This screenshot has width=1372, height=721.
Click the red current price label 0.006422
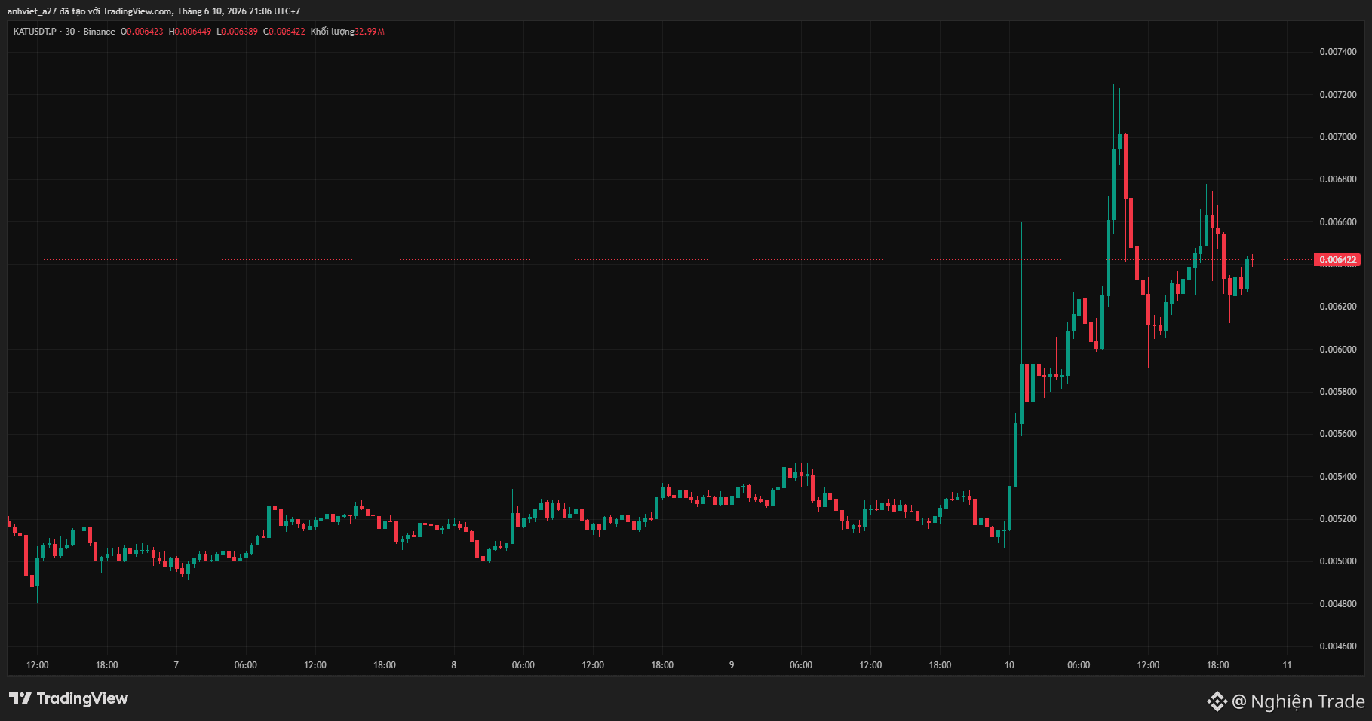point(1337,260)
